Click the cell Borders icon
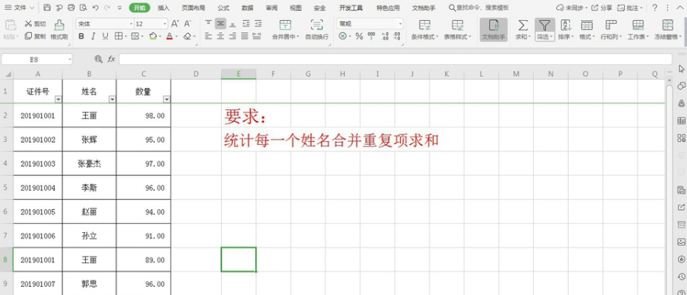This screenshot has height=295, width=687. [x=118, y=36]
